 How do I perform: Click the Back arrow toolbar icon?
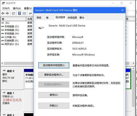click(x=3, y=13)
